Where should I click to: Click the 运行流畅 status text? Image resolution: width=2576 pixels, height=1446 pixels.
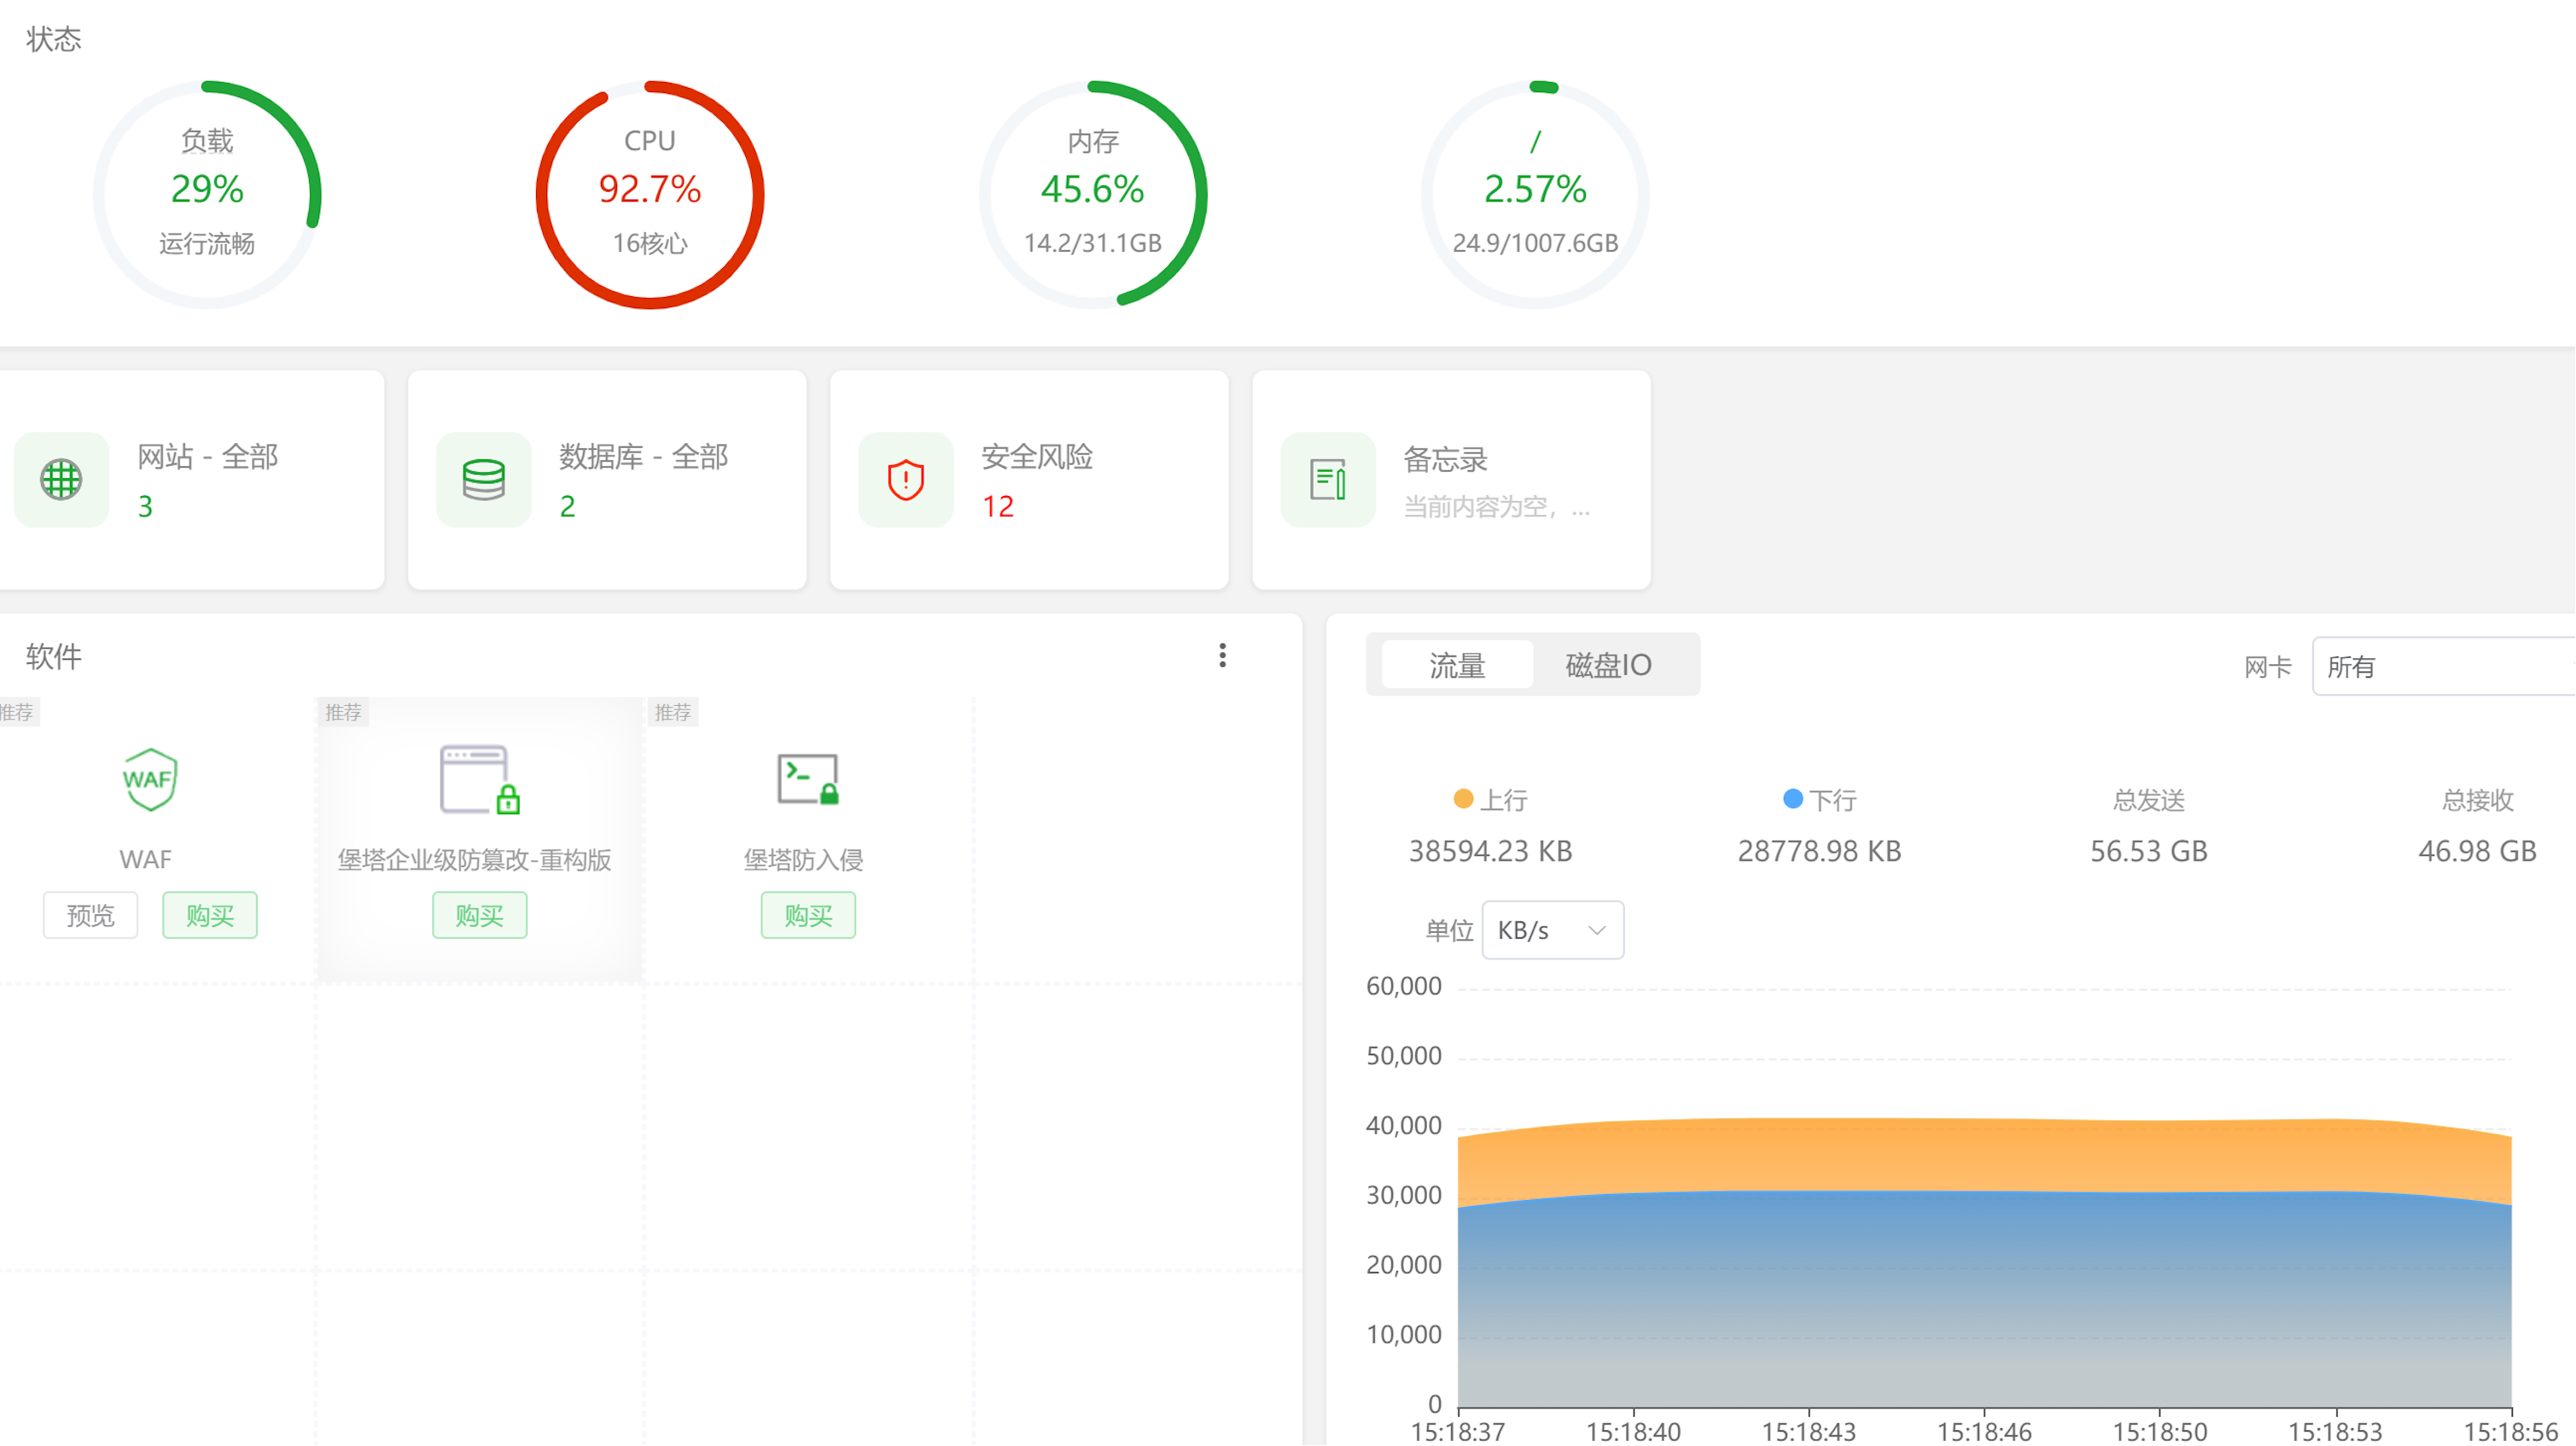pyautogui.click(x=207, y=243)
